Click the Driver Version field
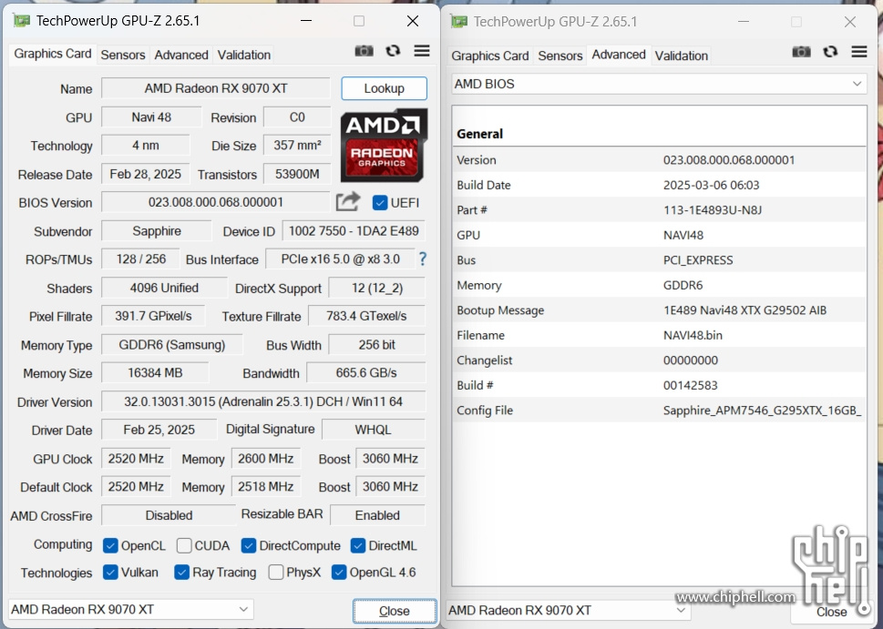 point(263,401)
